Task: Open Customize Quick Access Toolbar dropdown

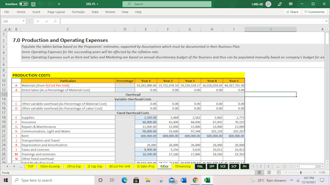Action: 59,4
